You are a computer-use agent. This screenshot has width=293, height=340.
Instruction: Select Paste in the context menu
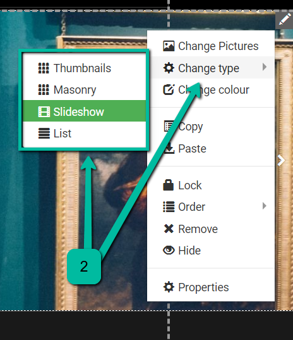coord(211,149)
